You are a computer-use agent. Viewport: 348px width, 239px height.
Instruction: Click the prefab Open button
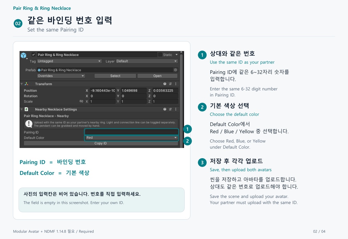157,76
